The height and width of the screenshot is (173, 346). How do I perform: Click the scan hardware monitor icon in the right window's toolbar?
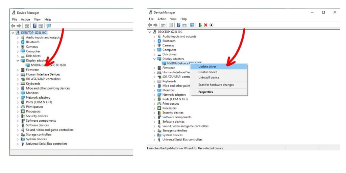point(192,25)
